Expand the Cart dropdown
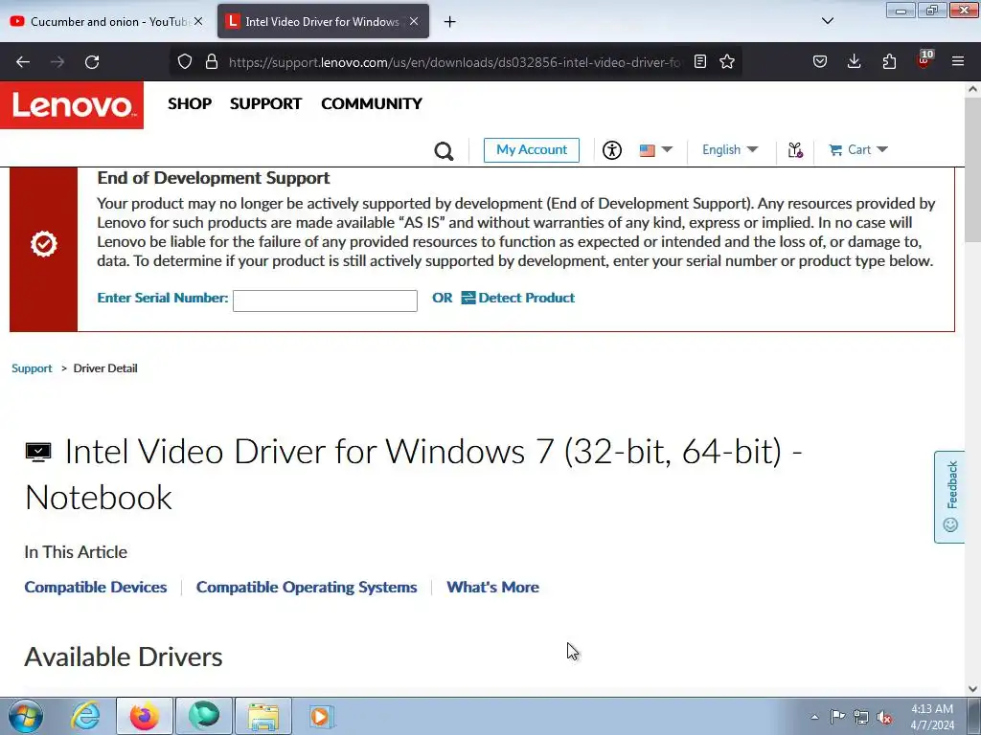This screenshot has width=981, height=735. [x=858, y=150]
